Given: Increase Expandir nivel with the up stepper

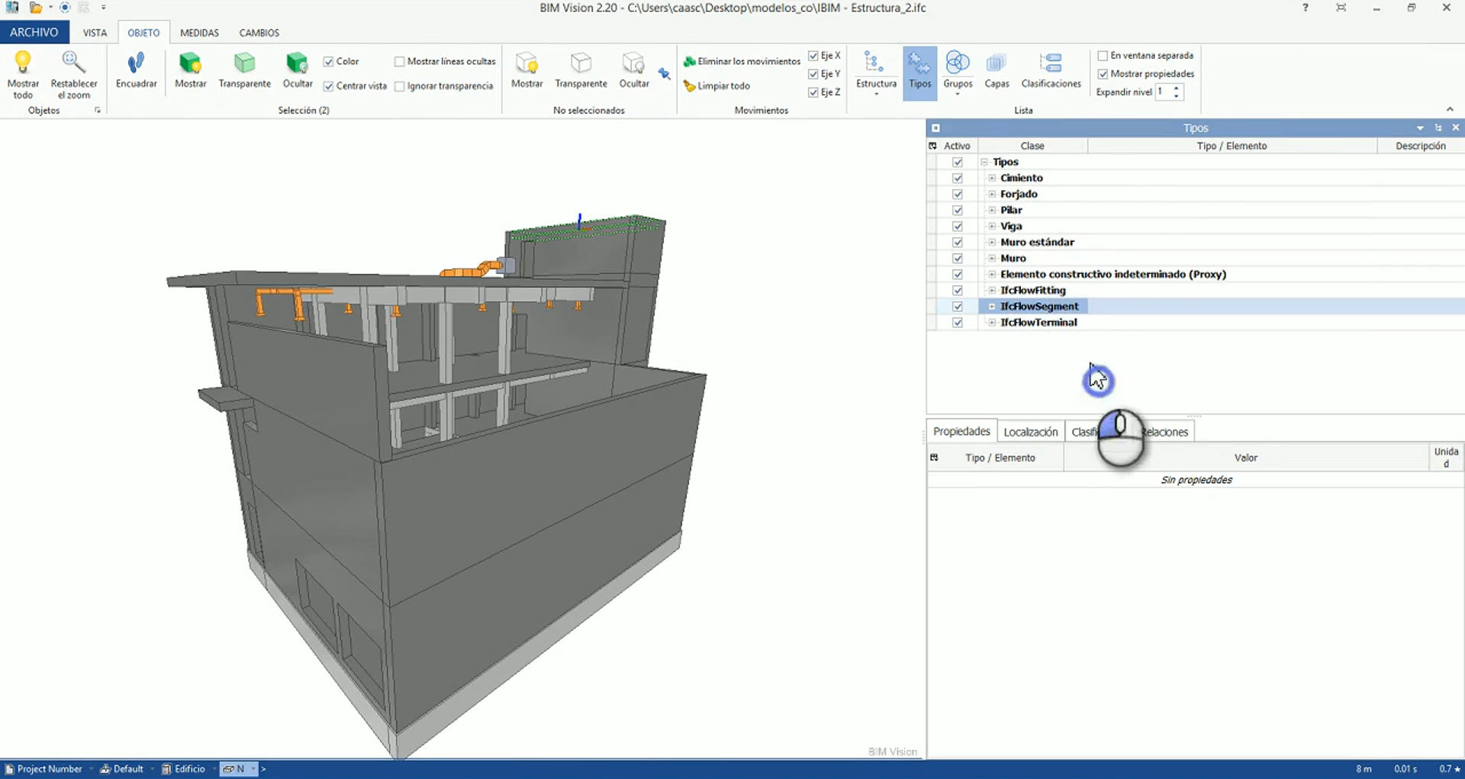Looking at the screenshot, I should pos(1177,87).
